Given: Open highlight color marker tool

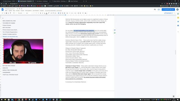Looking at the screenshot, I should point(49,13).
